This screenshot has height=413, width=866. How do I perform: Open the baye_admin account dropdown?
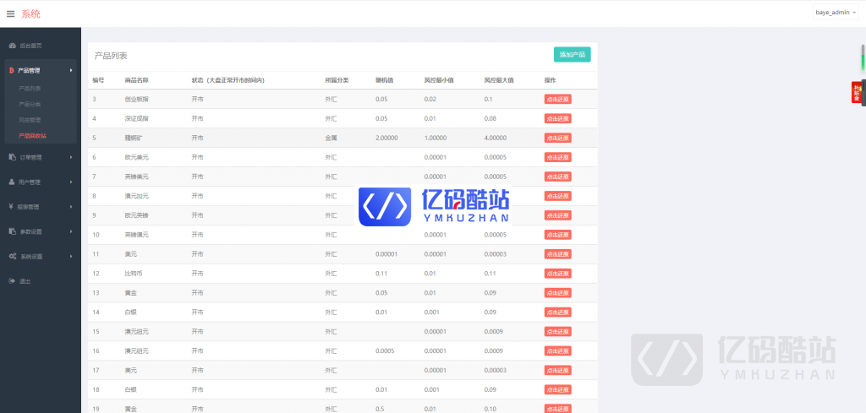pos(836,12)
